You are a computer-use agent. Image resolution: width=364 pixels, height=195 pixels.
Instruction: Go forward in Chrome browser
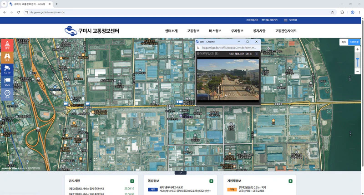[x=11, y=12]
